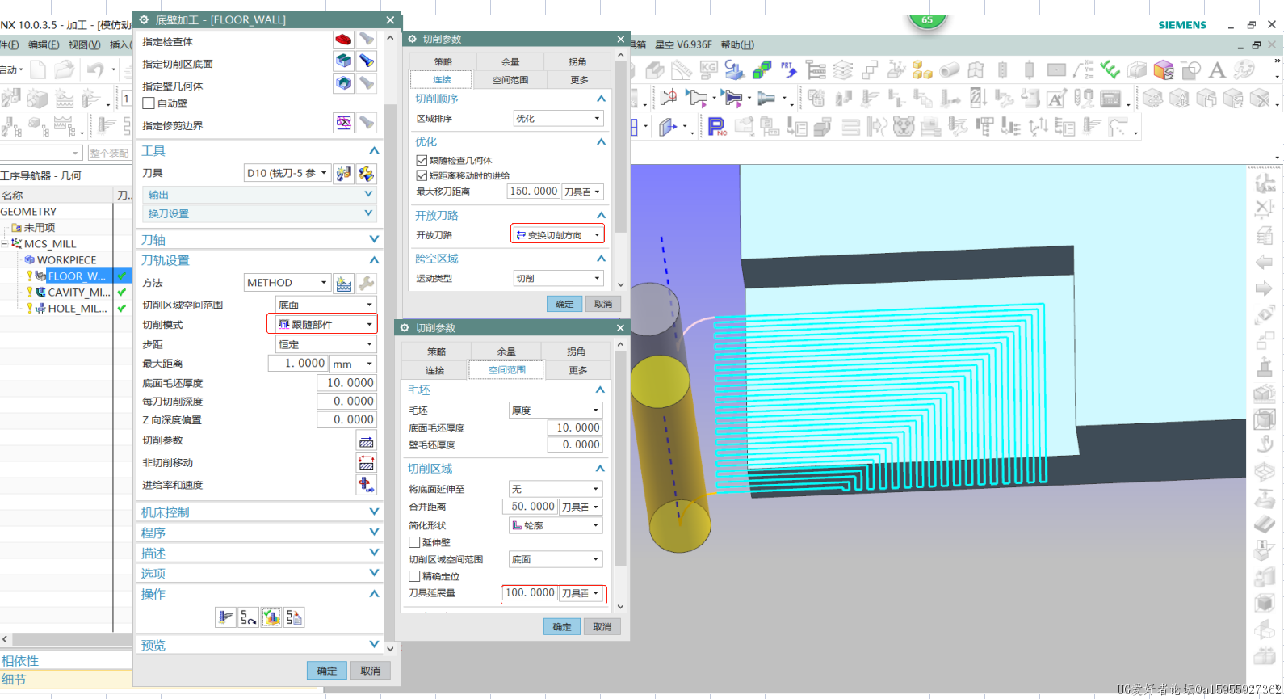Click the List toolpath icon under 操作
This screenshot has width=1284, height=699.
[294, 617]
